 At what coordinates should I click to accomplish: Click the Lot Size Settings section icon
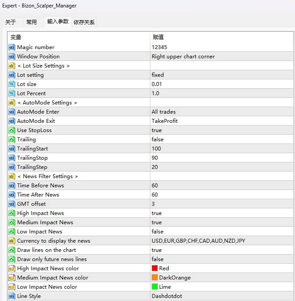pos(12,66)
